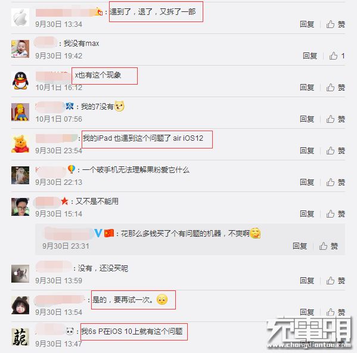Image resolution: width=357 pixels, height=353 pixels.
Task: Open the calligraphy character avatar profile
Action: click(x=20, y=337)
